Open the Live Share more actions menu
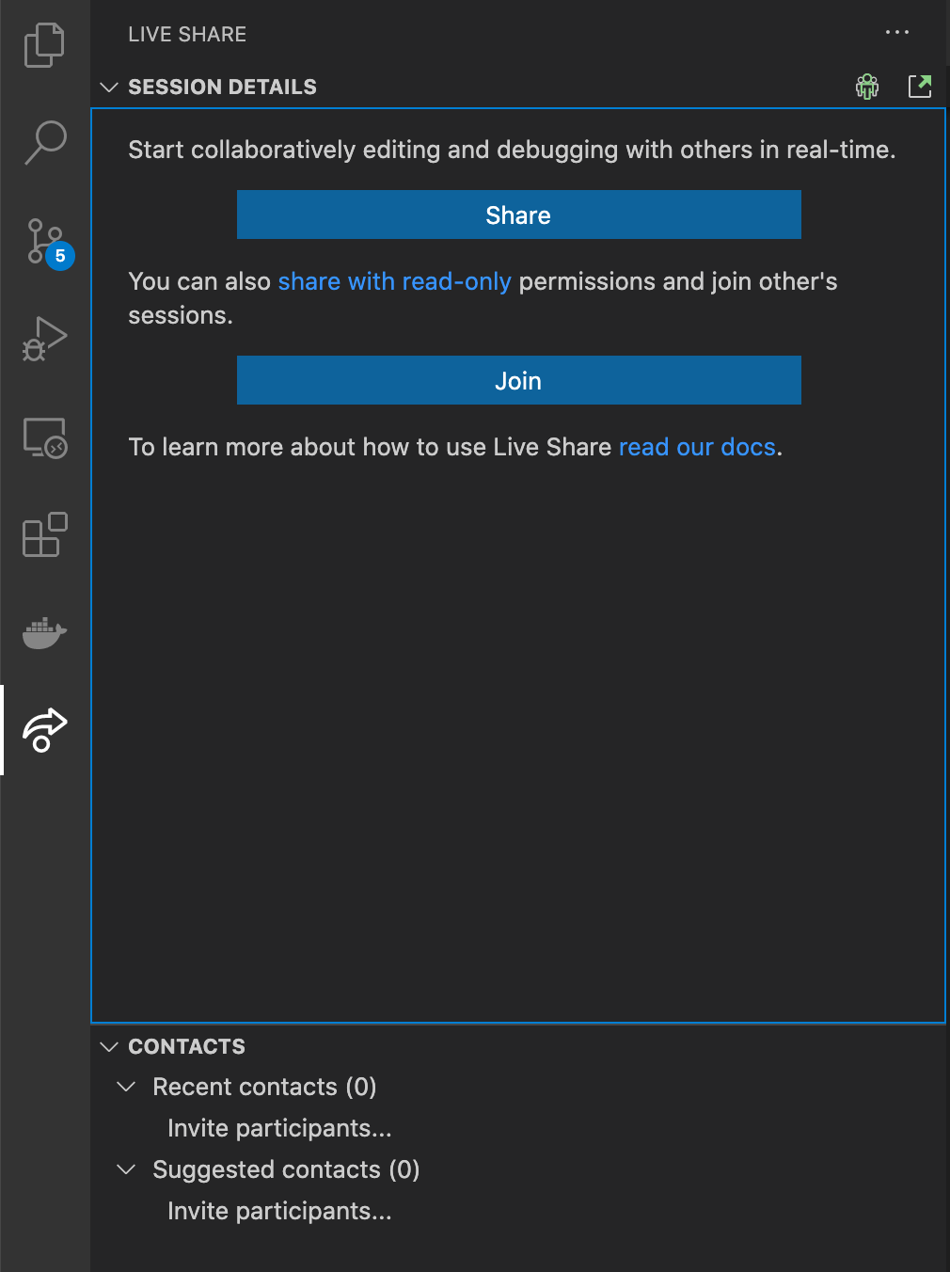 coord(897,33)
